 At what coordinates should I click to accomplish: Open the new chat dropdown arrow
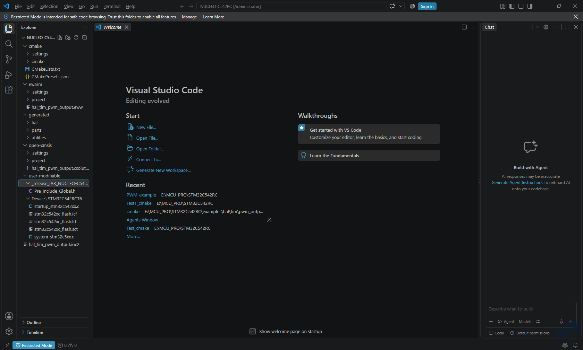pyautogui.click(x=538, y=27)
